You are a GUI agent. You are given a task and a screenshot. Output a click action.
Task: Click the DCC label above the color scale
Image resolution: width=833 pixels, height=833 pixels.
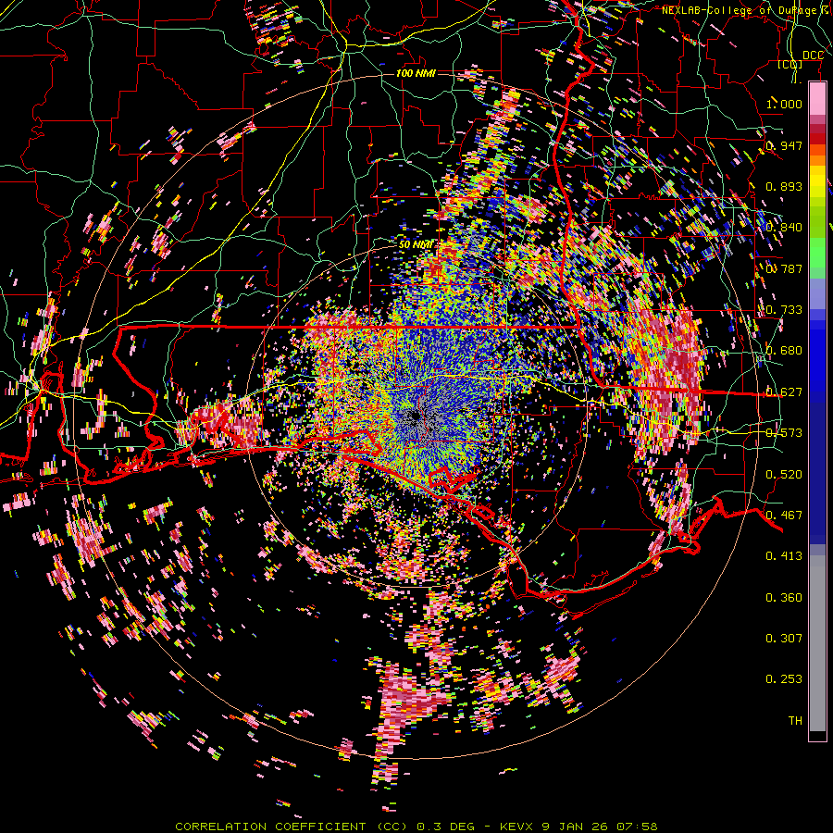point(813,56)
